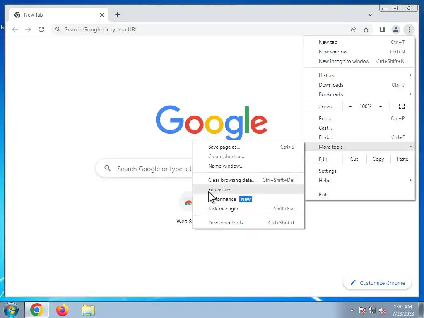Image resolution: width=424 pixels, height=318 pixels.
Task: Expand the History submenu
Action: [359, 75]
